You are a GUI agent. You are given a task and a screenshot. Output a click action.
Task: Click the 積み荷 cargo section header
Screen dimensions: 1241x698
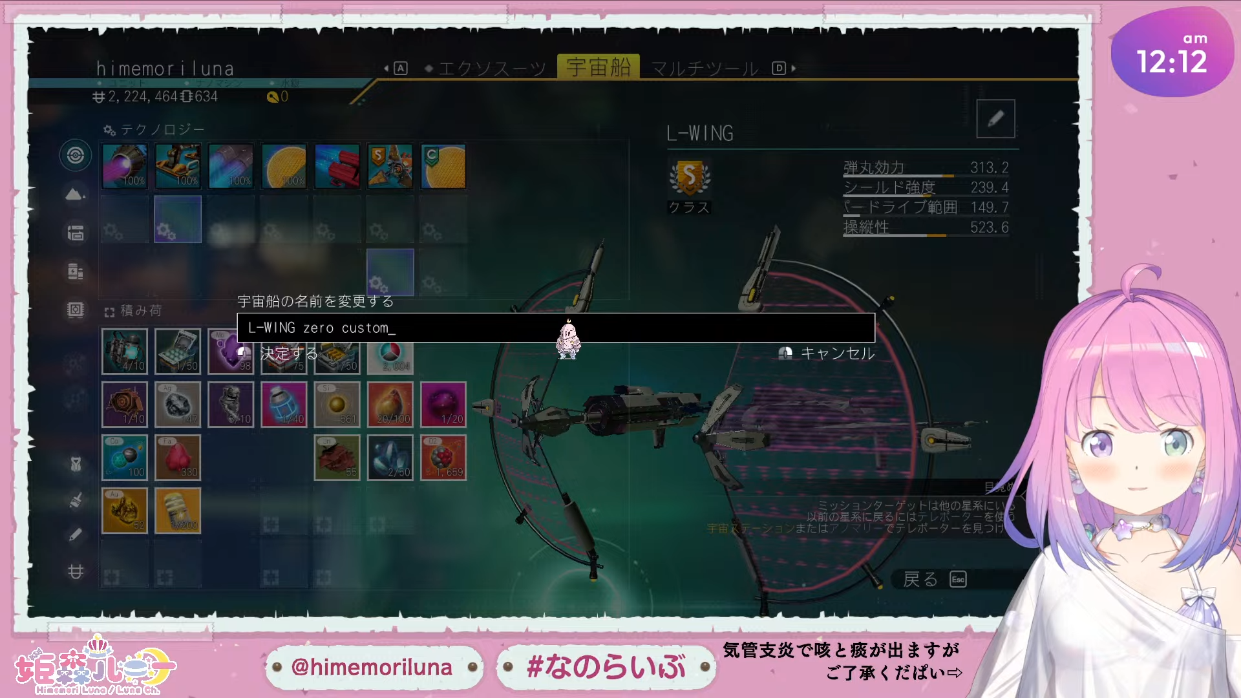tap(133, 311)
